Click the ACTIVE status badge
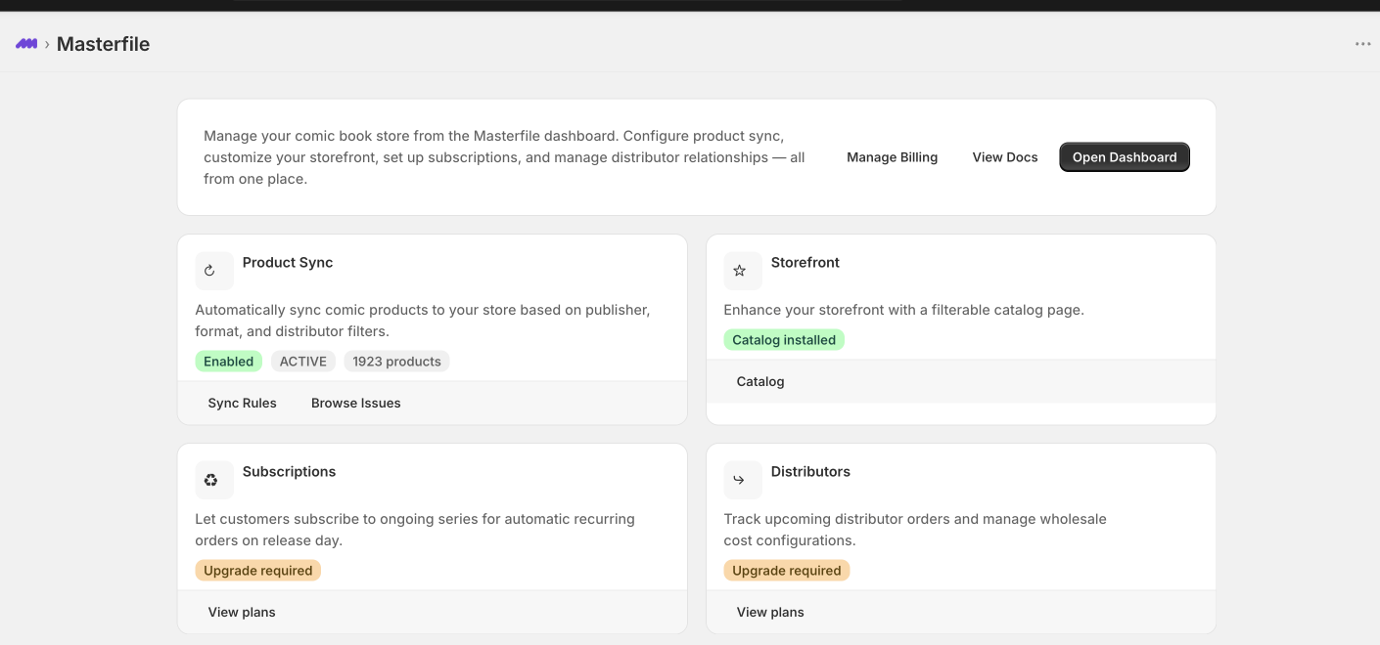This screenshot has height=645, width=1380. pyautogui.click(x=303, y=362)
